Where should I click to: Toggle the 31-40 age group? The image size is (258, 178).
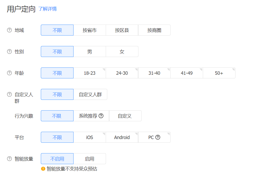[x=154, y=73]
